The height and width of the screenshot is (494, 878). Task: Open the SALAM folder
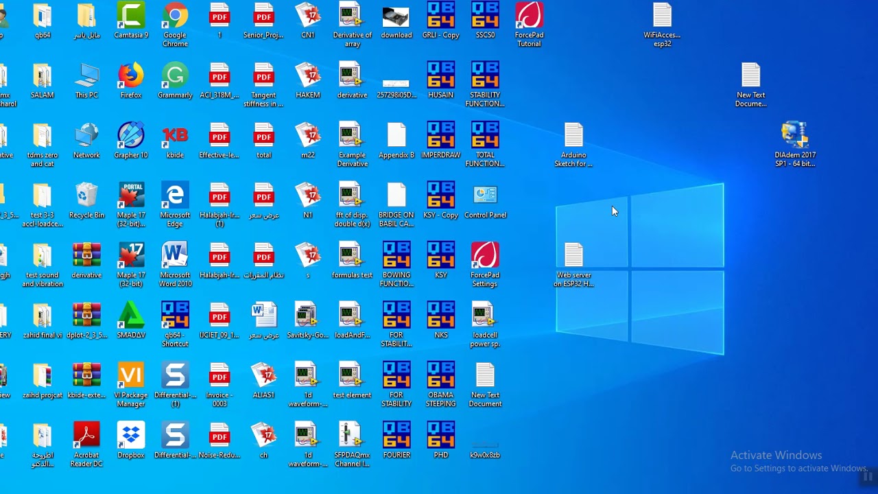[43, 82]
